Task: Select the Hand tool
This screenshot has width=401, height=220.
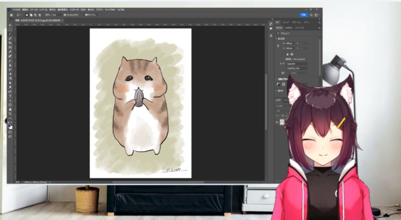Action: pos(10,109)
